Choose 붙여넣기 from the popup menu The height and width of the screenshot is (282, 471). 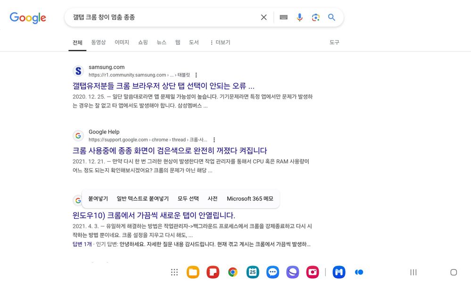coord(98,199)
